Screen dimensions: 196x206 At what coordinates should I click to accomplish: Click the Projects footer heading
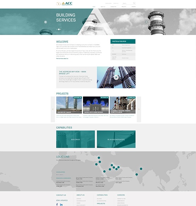(101, 204)
